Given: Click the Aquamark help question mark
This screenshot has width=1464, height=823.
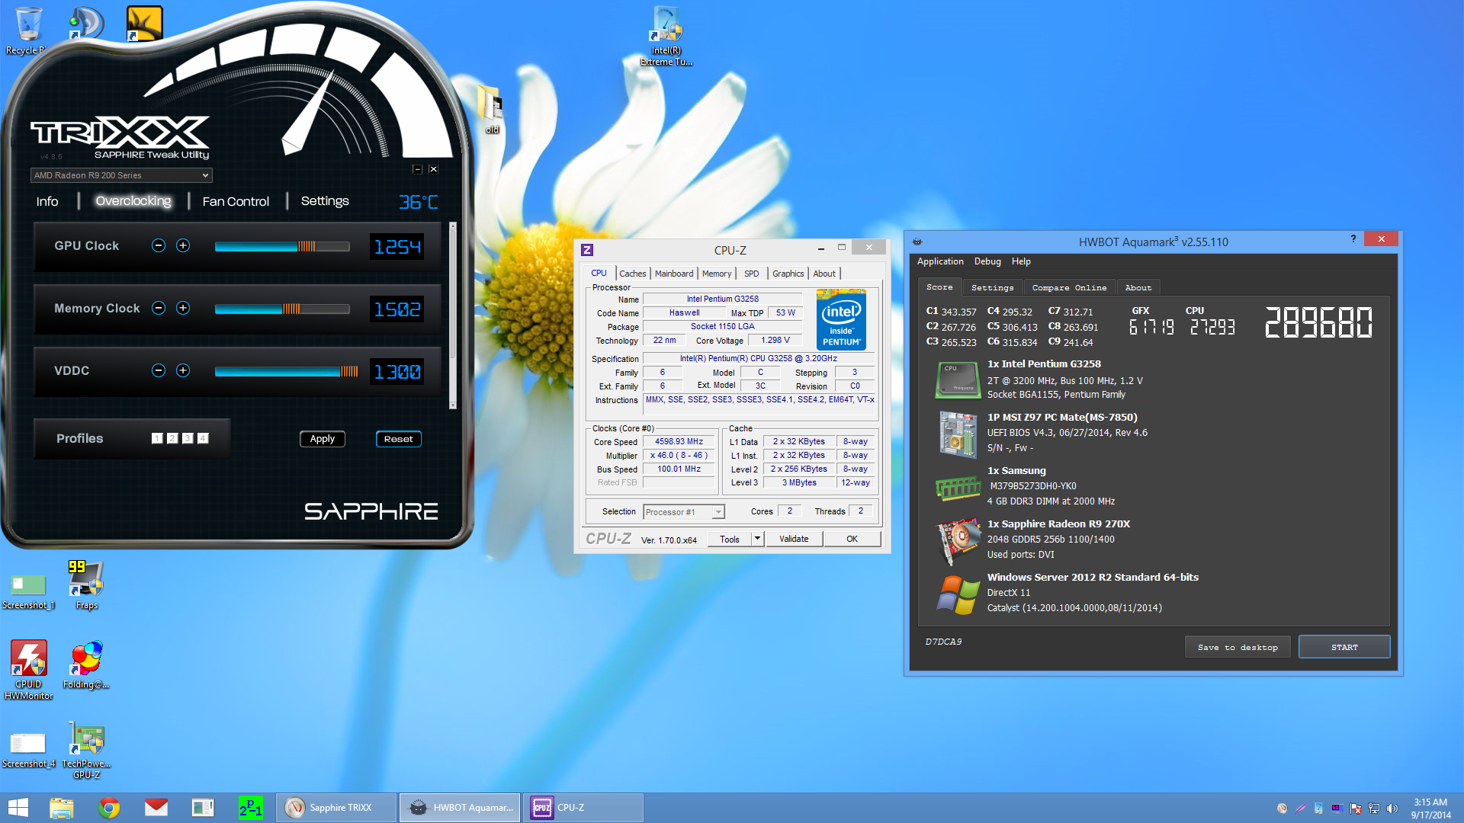Looking at the screenshot, I should click(1353, 239).
